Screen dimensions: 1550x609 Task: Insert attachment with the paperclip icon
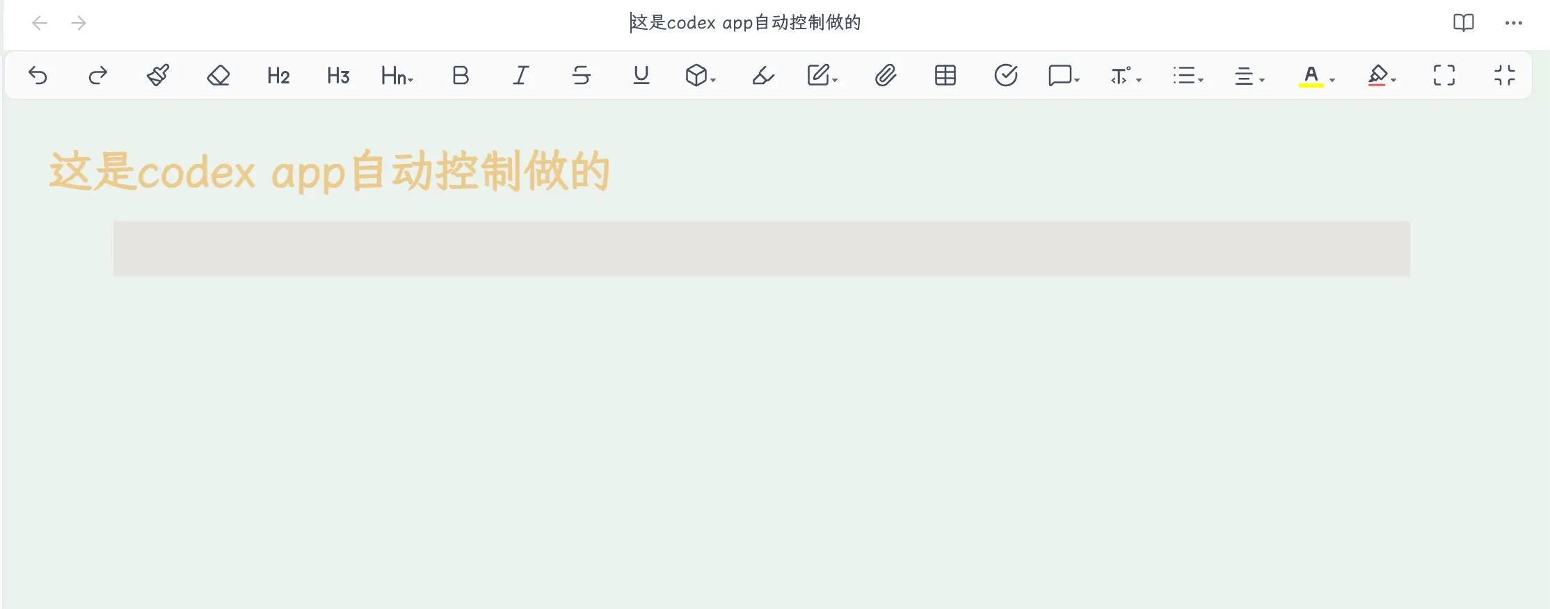[885, 75]
